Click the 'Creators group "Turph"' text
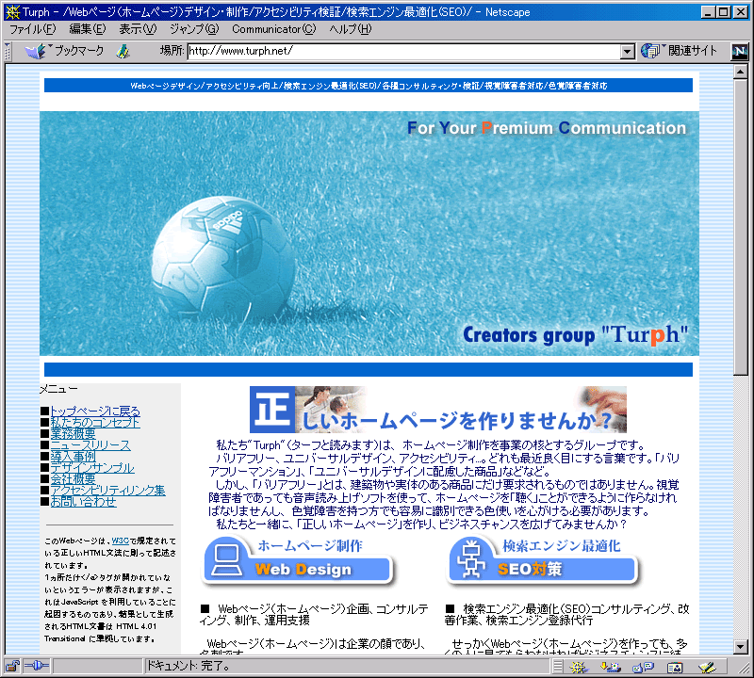This screenshot has width=754, height=678. (x=576, y=335)
